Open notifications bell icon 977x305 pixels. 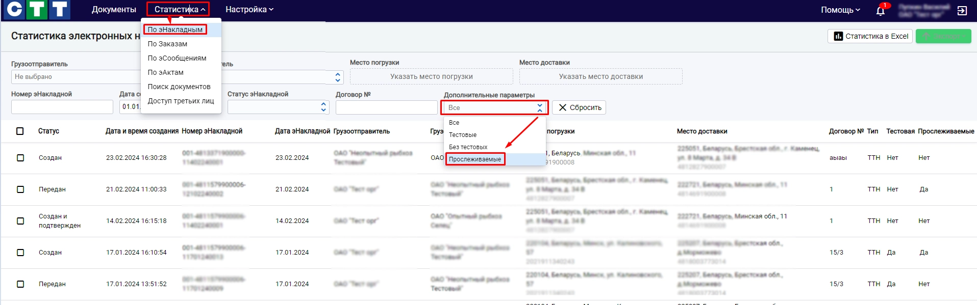(881, 11)
